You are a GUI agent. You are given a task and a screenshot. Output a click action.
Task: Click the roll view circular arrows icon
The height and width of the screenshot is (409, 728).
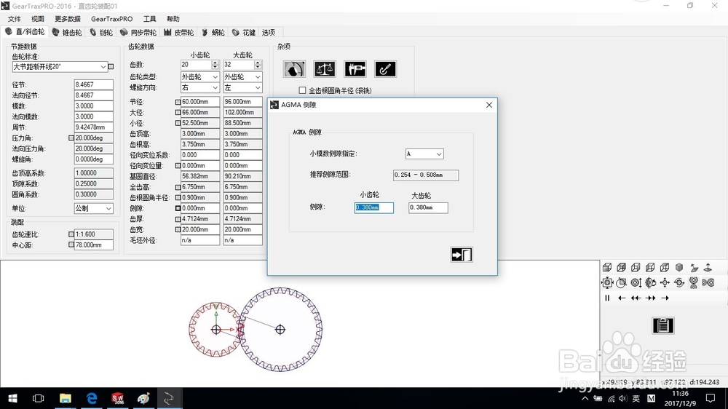pos(679,282)
